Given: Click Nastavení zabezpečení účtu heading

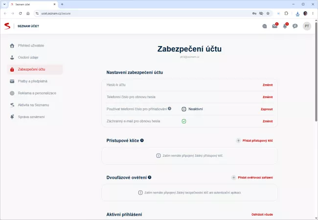Looking at the screenshot, I should pos(135,73).
